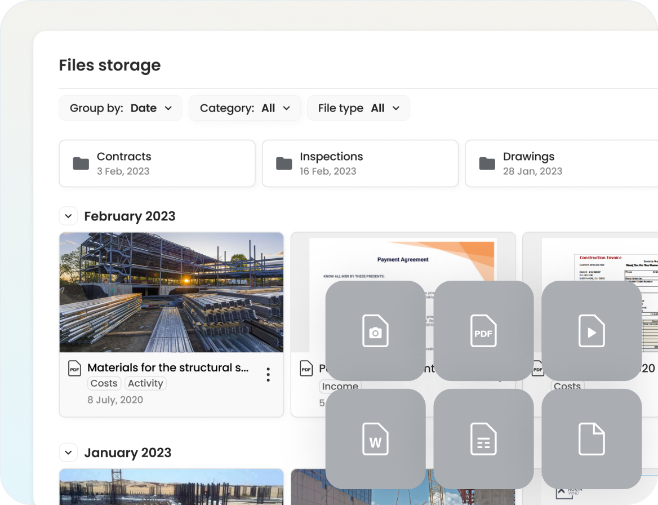658x505 pixels.
Task: Open the Inspections folder
Action: click(360, 163)
